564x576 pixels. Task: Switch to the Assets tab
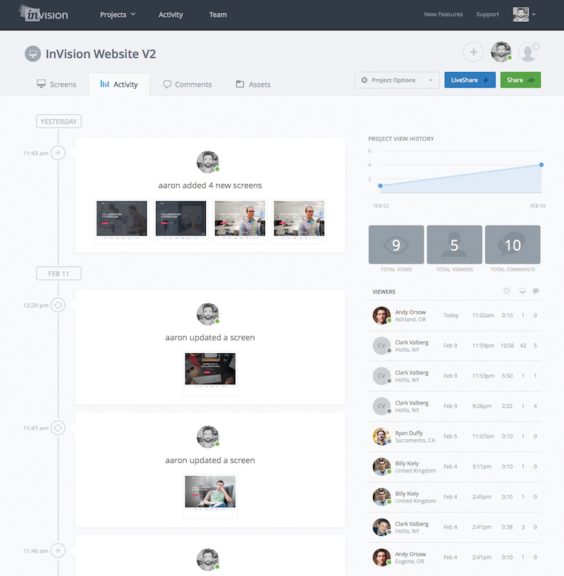click(252, 84)
